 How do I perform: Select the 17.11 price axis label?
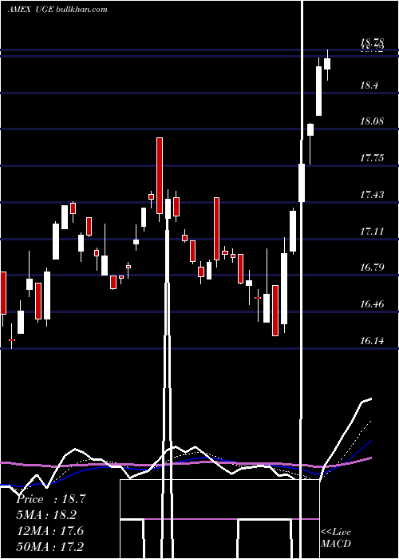(x=372, y=232)
